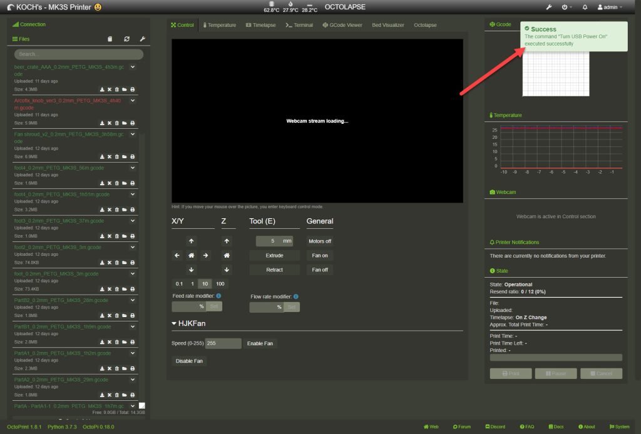Collapse the Connection sidebar panel

pyautogui.click(x=29, y=24)
